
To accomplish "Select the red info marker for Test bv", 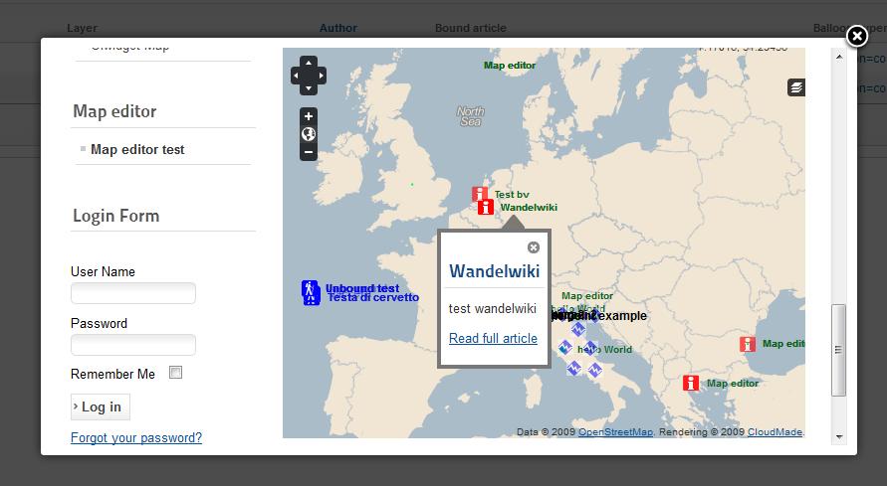I will point(479,194).
